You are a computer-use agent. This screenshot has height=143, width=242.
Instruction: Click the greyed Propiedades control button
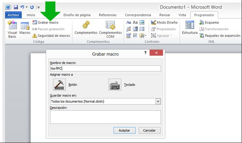click(163, 29)
